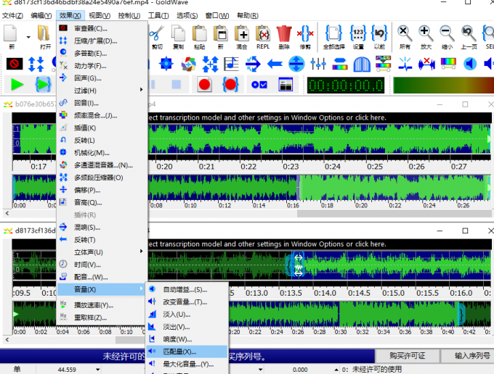The image size is (494, 374).
Task: Click the Previous selection icon
Action: (x=379, y=33)
